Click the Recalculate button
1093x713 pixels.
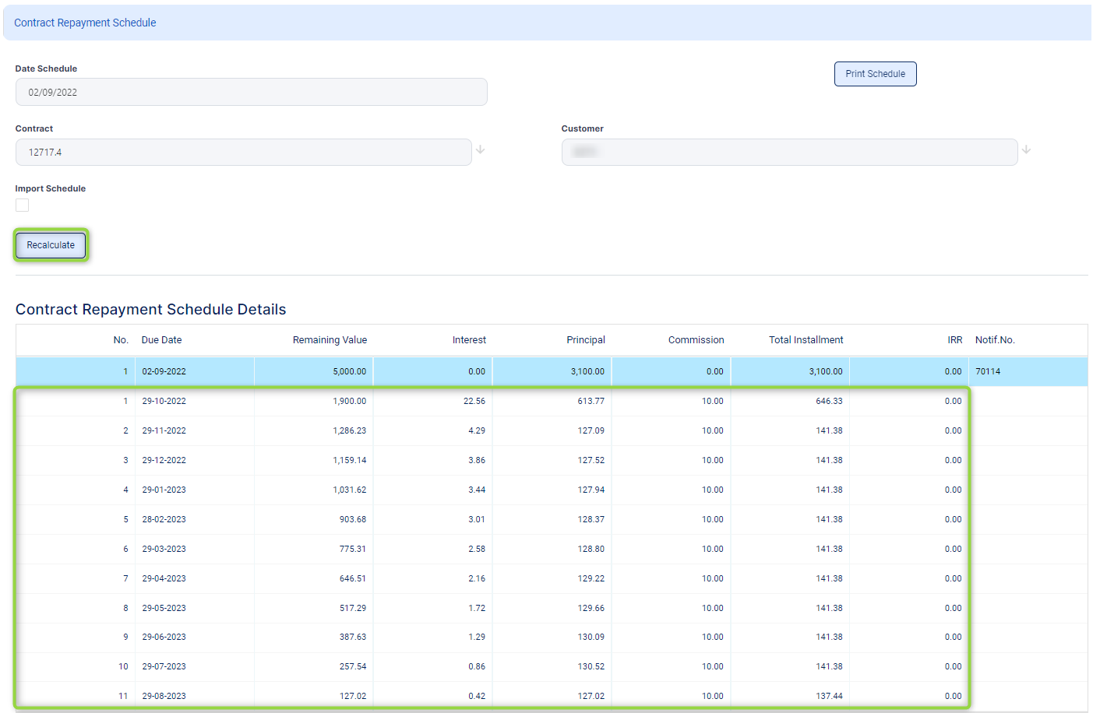pyautogui.click(x=51, y=245)
